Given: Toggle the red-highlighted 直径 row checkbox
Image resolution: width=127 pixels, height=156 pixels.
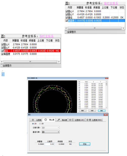Looking at the screenshot, I should coord(2,51).
